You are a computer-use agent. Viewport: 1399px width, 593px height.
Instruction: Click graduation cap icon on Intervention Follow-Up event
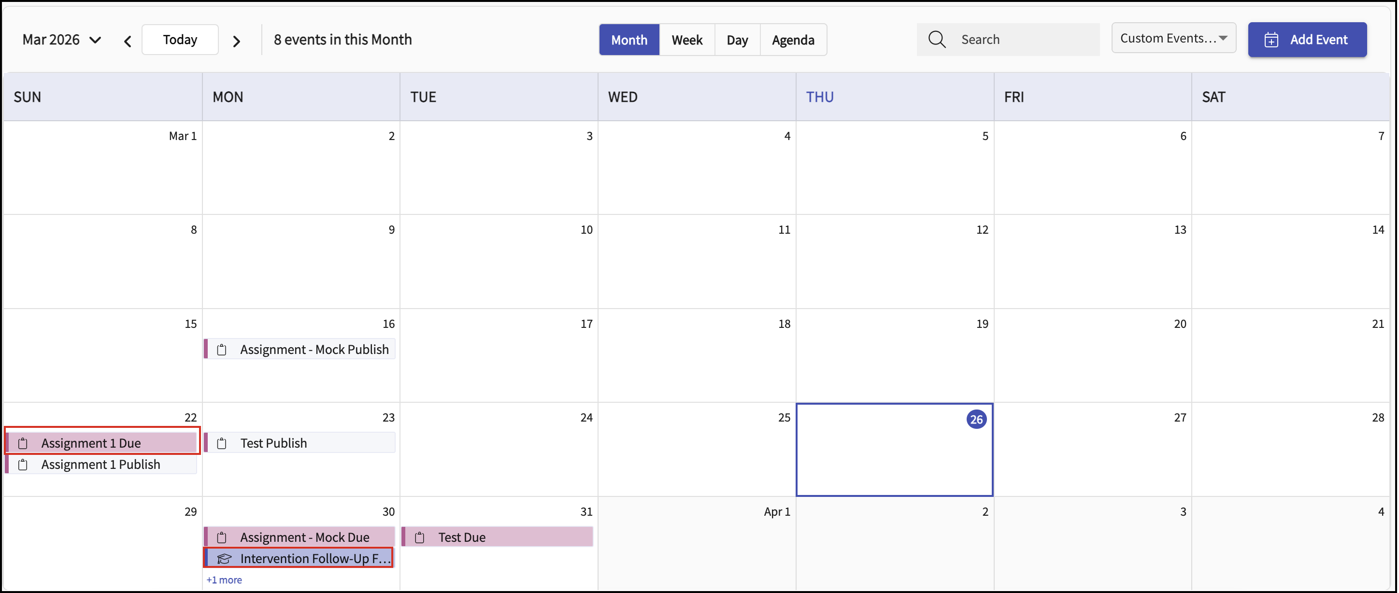224,559
